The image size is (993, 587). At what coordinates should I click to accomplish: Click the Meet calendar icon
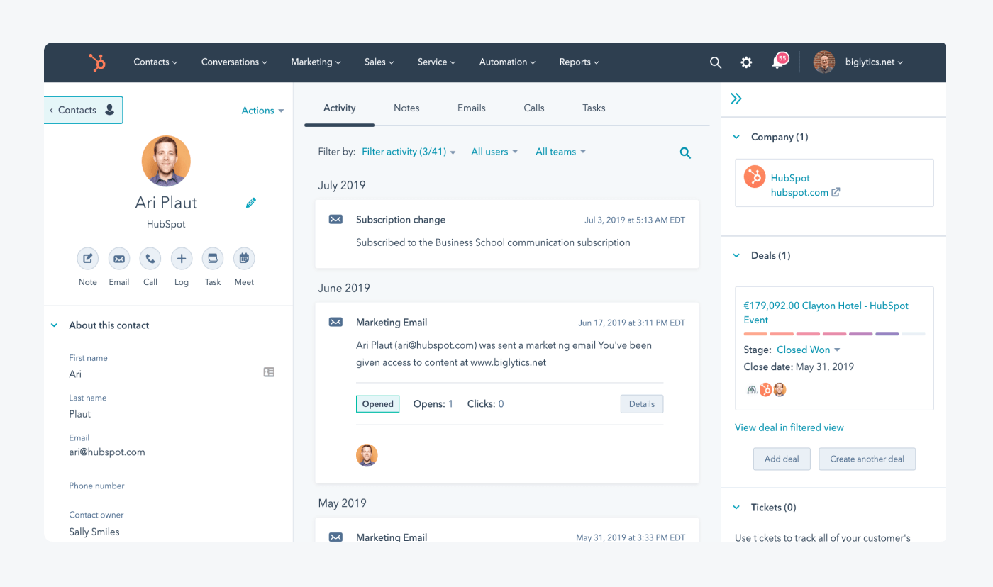coord(244,259)
